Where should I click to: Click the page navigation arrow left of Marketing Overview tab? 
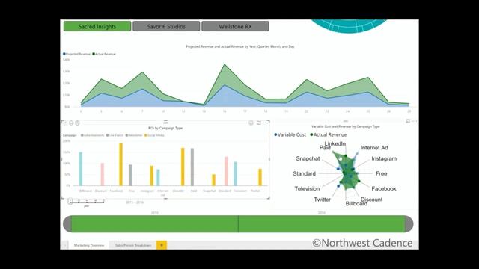tap(65, 245)
